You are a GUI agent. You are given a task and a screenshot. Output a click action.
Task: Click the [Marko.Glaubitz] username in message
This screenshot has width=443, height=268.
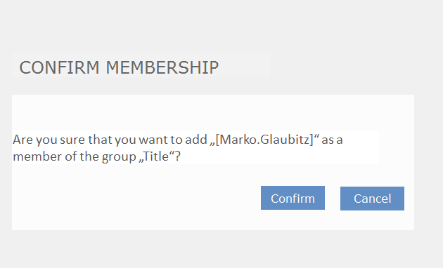(264, 140)
